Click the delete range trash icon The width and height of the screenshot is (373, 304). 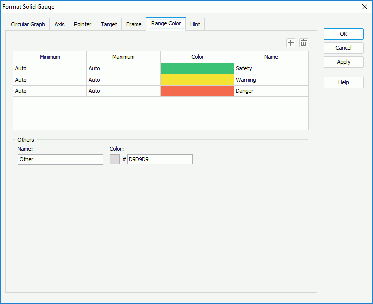tap(304, 43)
